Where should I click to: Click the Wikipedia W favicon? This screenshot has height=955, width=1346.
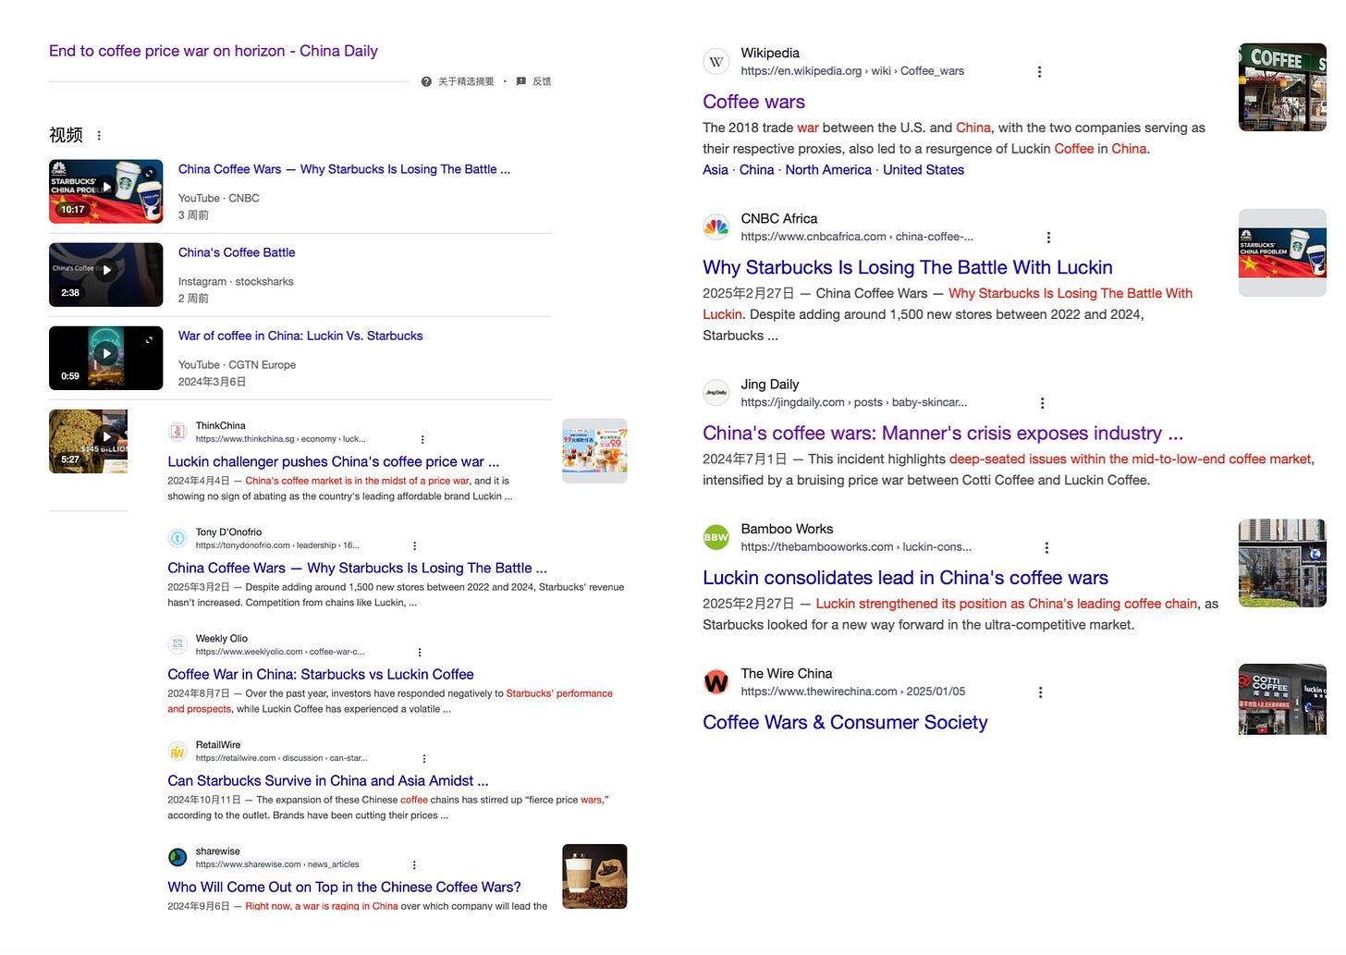[716, 62]
